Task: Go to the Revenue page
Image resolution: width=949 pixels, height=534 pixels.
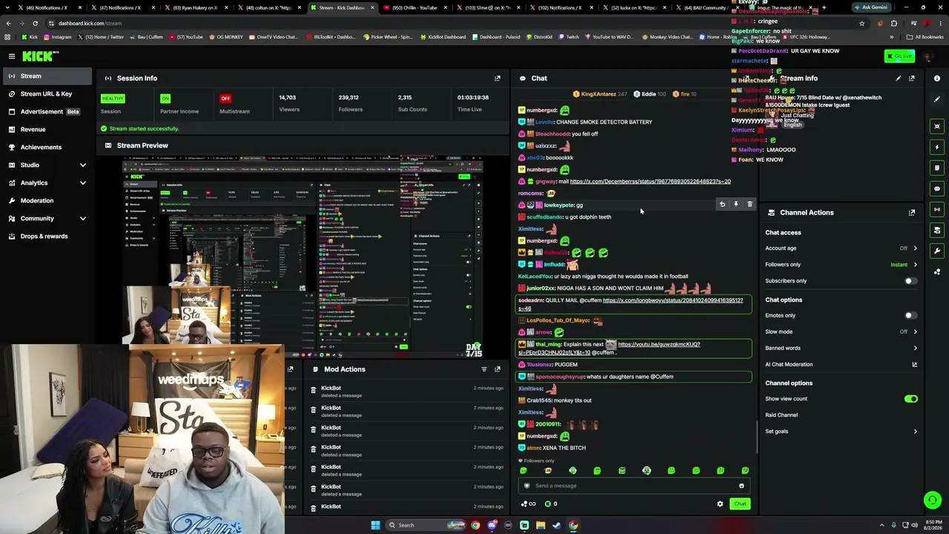Action: point(46,129)
